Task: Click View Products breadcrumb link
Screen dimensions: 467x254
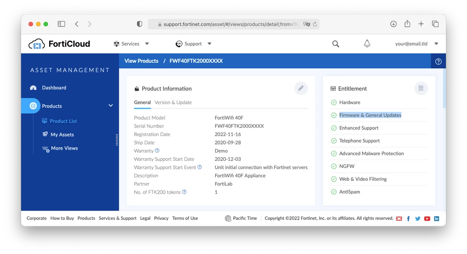Action: pyautogui.click(x=142, y=61)
